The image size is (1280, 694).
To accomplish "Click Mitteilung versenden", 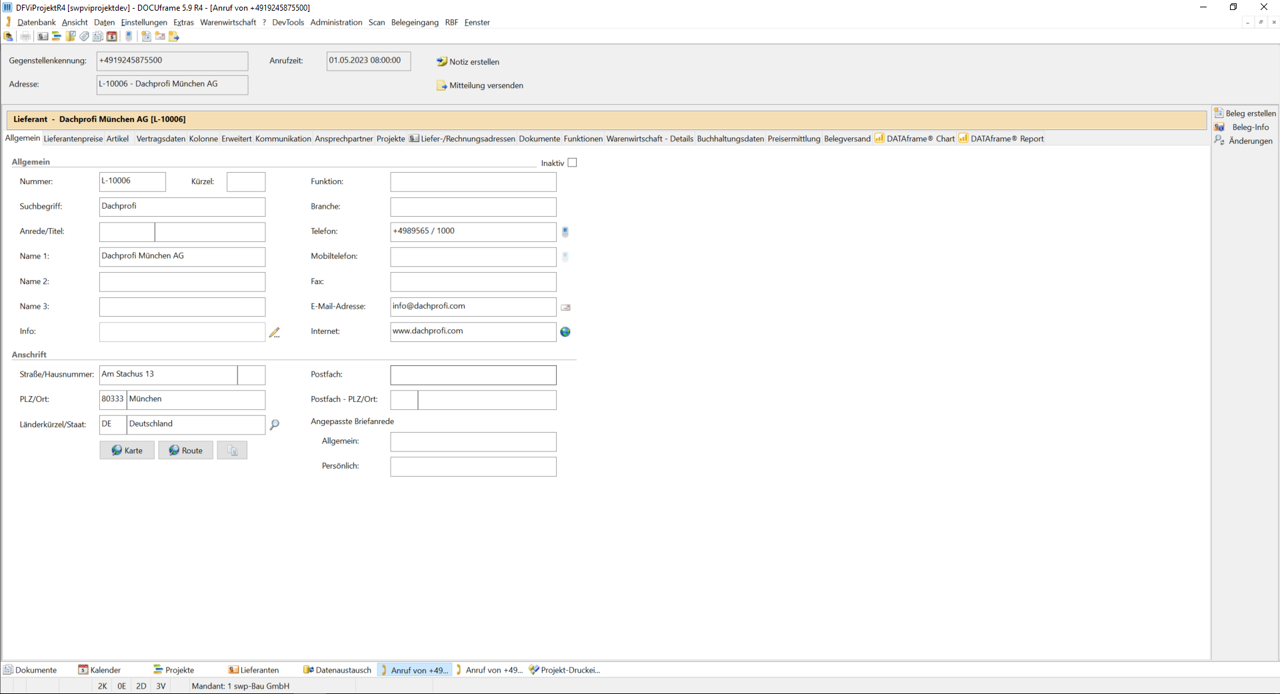I will [x=480, y=85].
